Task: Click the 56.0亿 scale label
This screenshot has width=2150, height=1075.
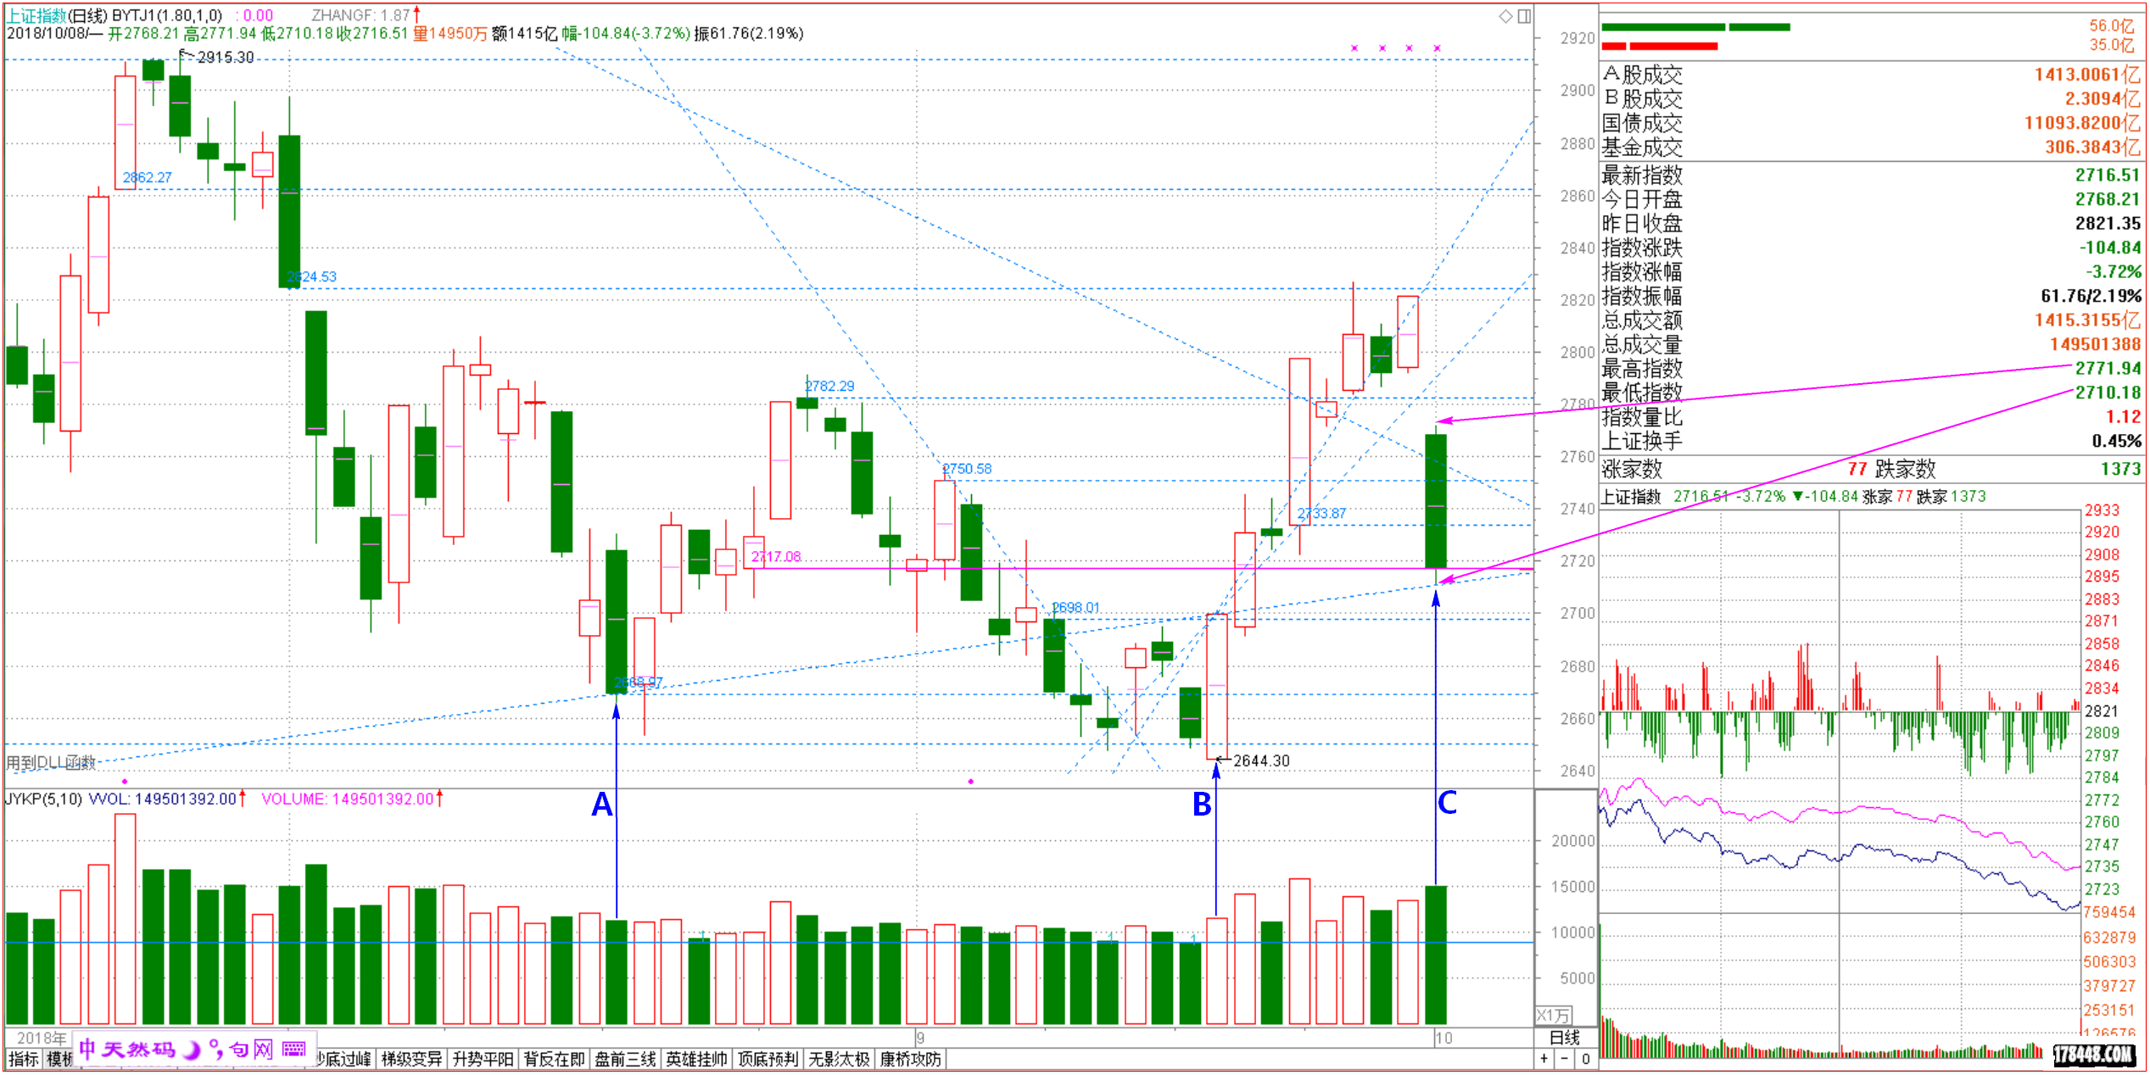Action: 2111,25
